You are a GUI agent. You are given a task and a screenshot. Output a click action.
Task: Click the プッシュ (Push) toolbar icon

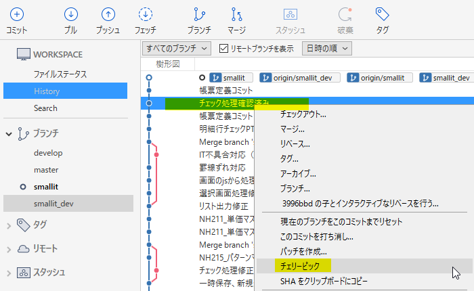coord(108,15)
